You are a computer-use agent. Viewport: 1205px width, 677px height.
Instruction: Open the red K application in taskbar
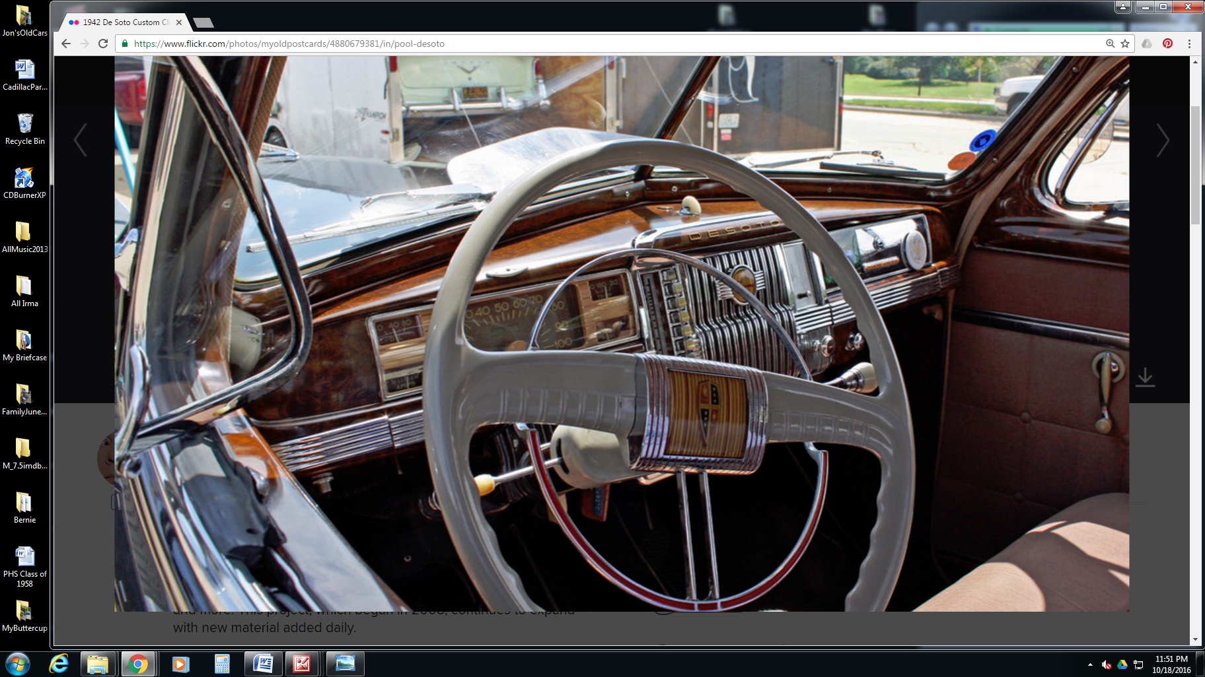tap(302, 664)
